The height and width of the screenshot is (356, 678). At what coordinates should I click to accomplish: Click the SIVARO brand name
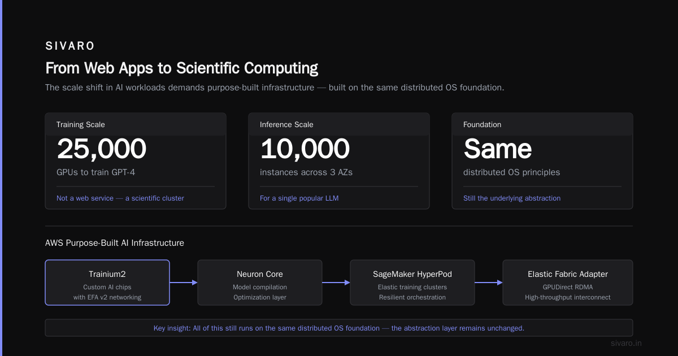(x=70, y=46)
